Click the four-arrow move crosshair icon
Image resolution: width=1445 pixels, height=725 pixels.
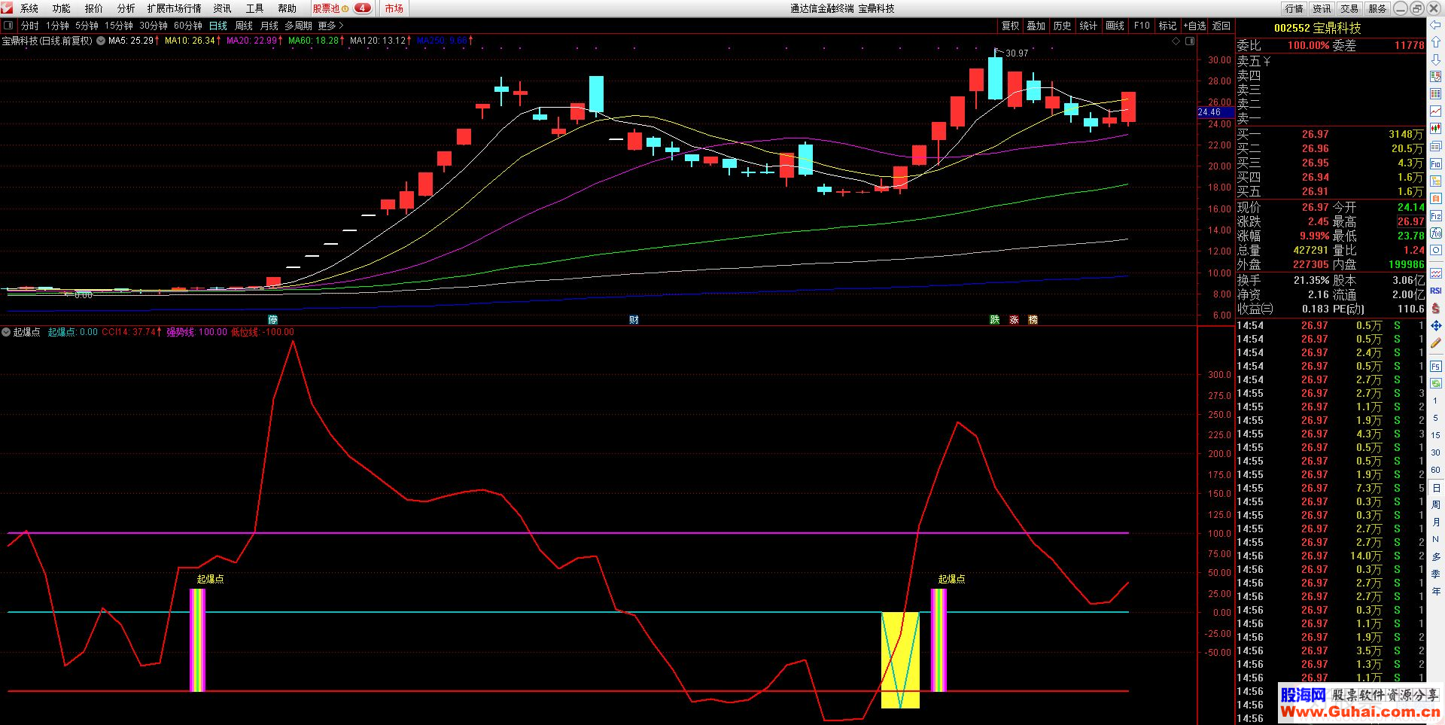coord(1436,326)
